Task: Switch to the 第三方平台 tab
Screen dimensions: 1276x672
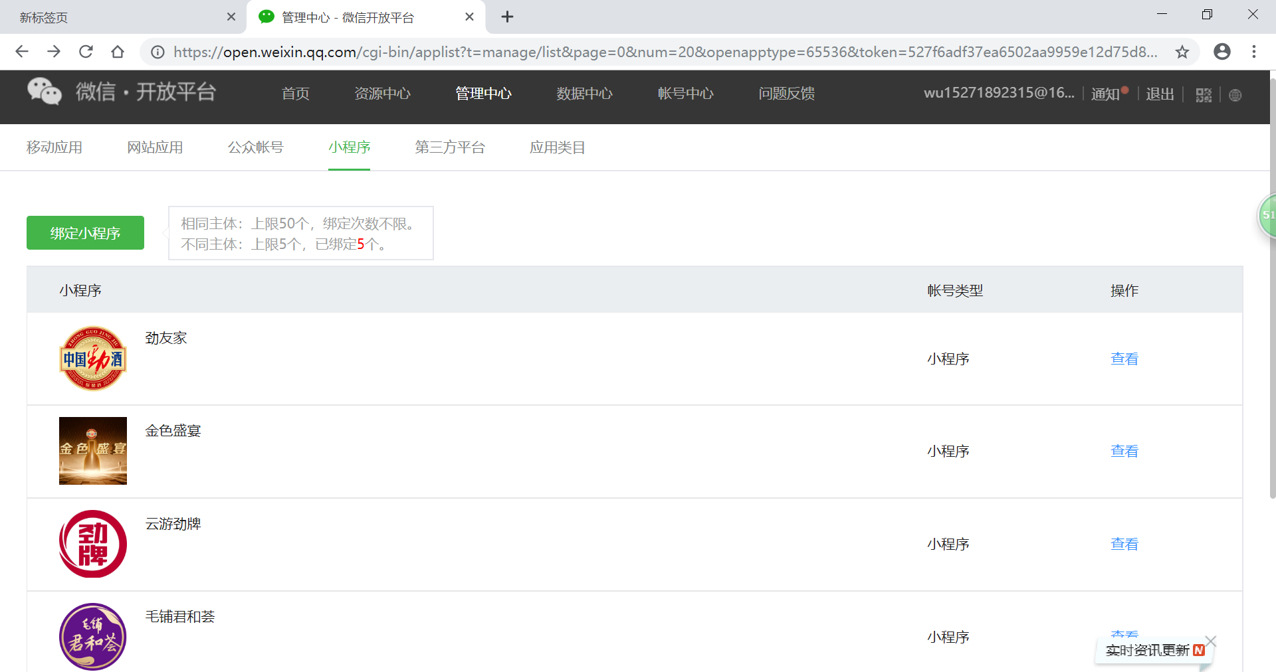Action: tap(451, 147)
